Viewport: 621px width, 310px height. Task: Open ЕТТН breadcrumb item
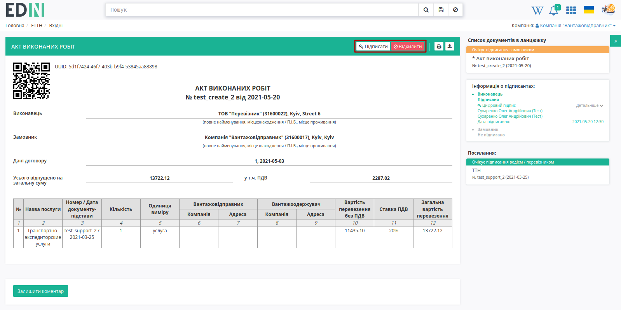tap(37, 26)
